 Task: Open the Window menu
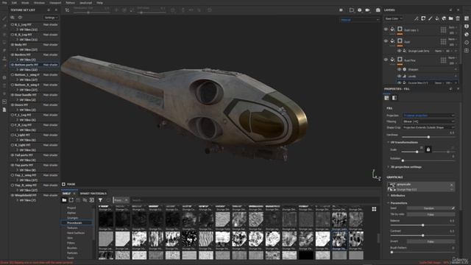39,3
